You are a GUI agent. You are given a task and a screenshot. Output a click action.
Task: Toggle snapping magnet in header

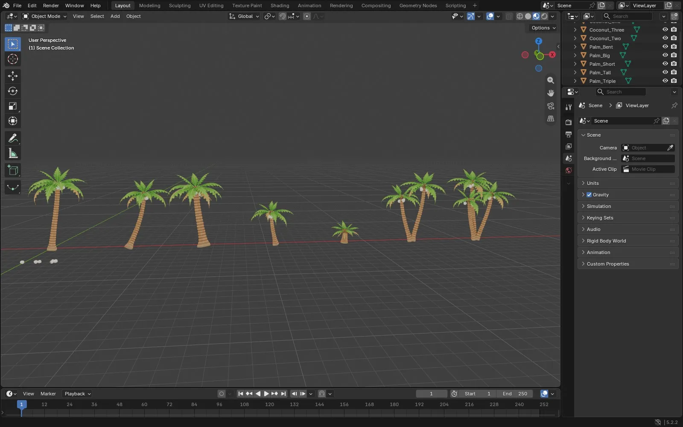[283, 16]
